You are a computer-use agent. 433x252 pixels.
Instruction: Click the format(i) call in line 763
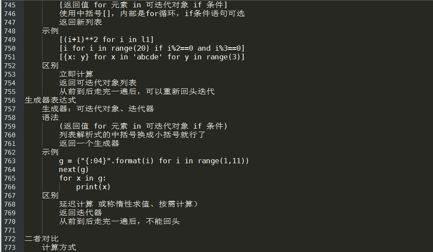pyautogui.click(x=135, y=161)
